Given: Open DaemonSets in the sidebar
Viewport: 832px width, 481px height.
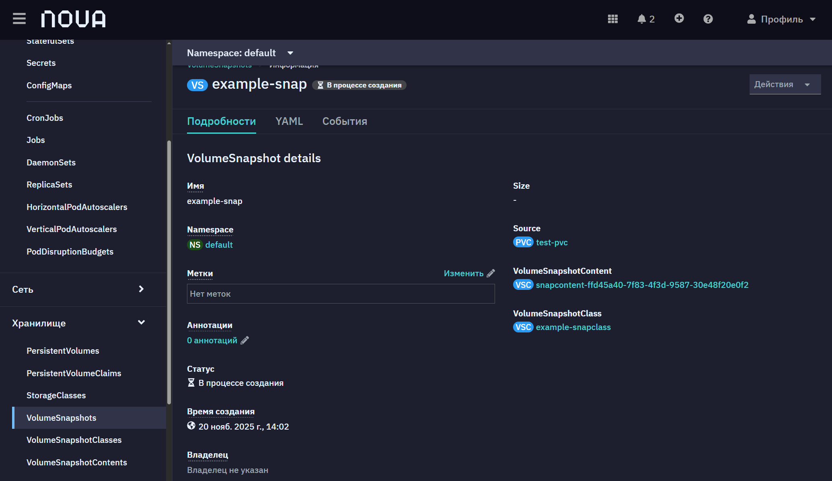Looking at the screenshot, I should (x=51, y=163).
